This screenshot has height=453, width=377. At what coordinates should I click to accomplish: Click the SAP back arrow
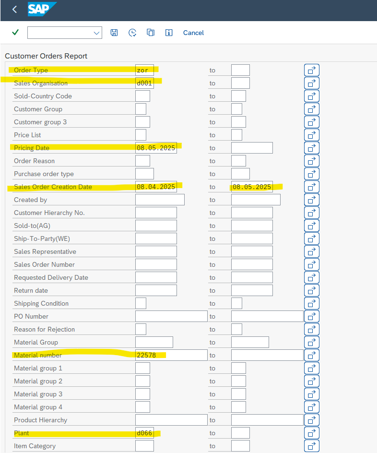14,10
